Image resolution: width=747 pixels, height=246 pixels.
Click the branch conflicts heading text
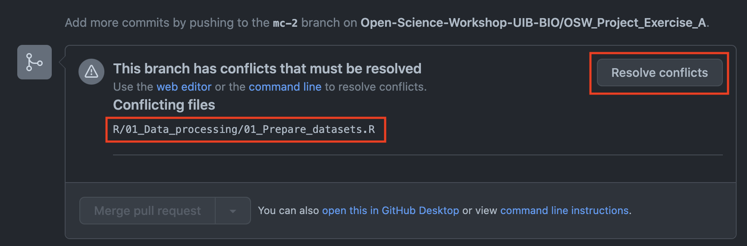[x=267, y=69]
